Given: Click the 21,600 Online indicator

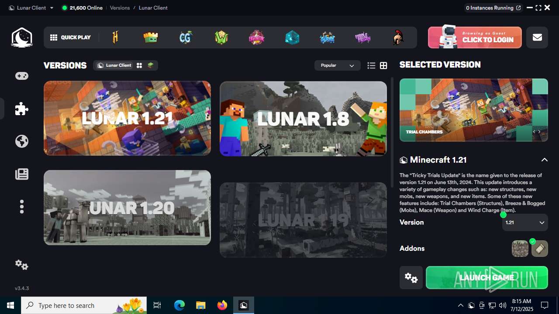Looking at the screenshot, I should point(83,8).
